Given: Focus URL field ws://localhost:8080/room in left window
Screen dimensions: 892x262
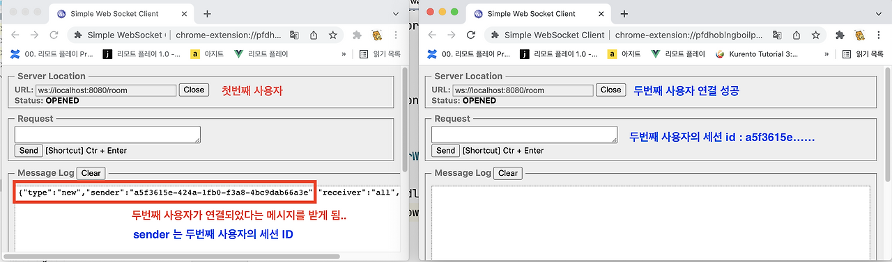Looking at the screenshot, I should (x=106, y=90).
